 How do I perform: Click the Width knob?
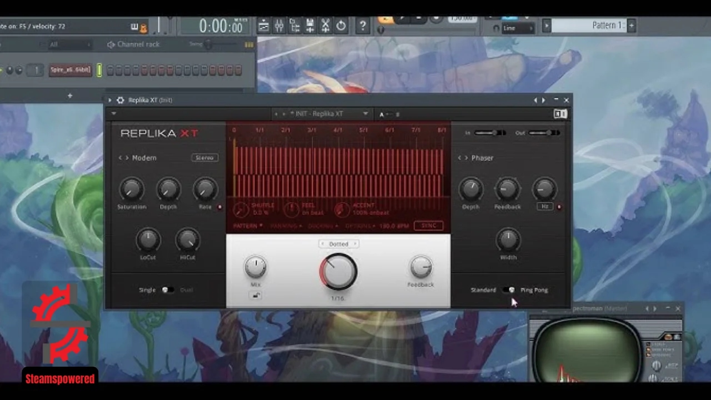point(508,240)
